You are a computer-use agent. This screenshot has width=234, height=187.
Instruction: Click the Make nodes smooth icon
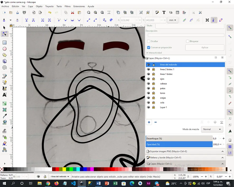point(65,20)
